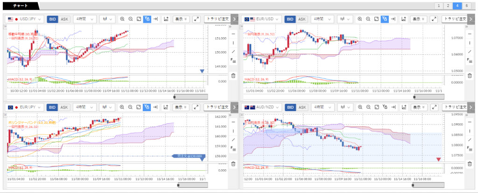Image resolution: width=478 pixels, height=193 pixels.
Task: Switch to 6-chart layout tab
Action: coord(466,6)
